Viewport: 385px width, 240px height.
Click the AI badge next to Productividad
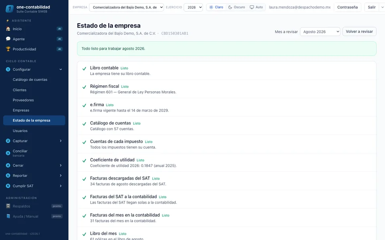click(59, 49)
